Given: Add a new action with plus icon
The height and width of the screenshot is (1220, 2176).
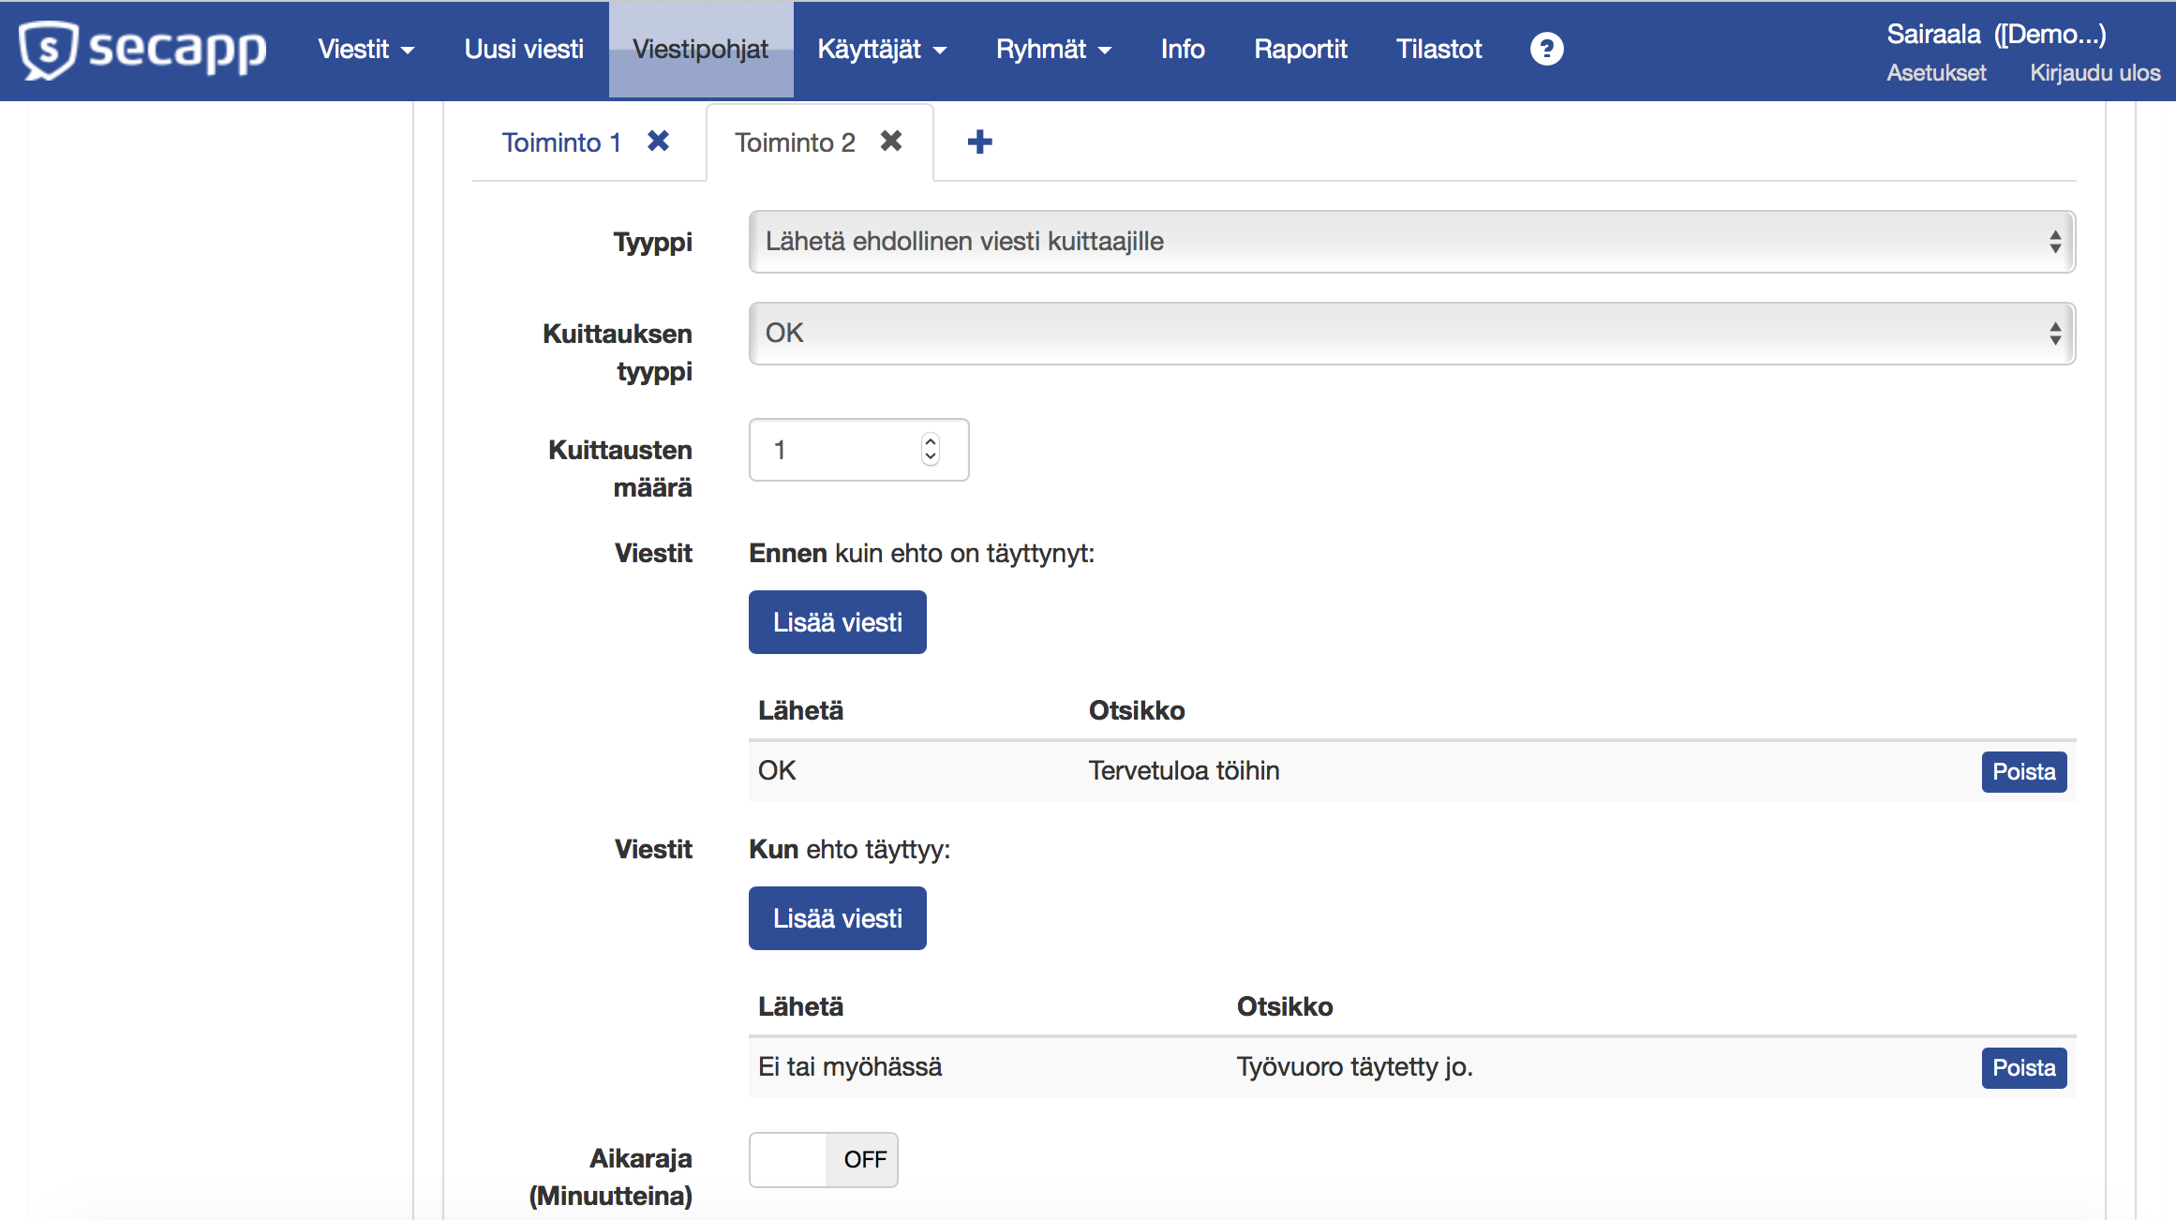Looking at the screenshot, I should [x=979, y=142].
